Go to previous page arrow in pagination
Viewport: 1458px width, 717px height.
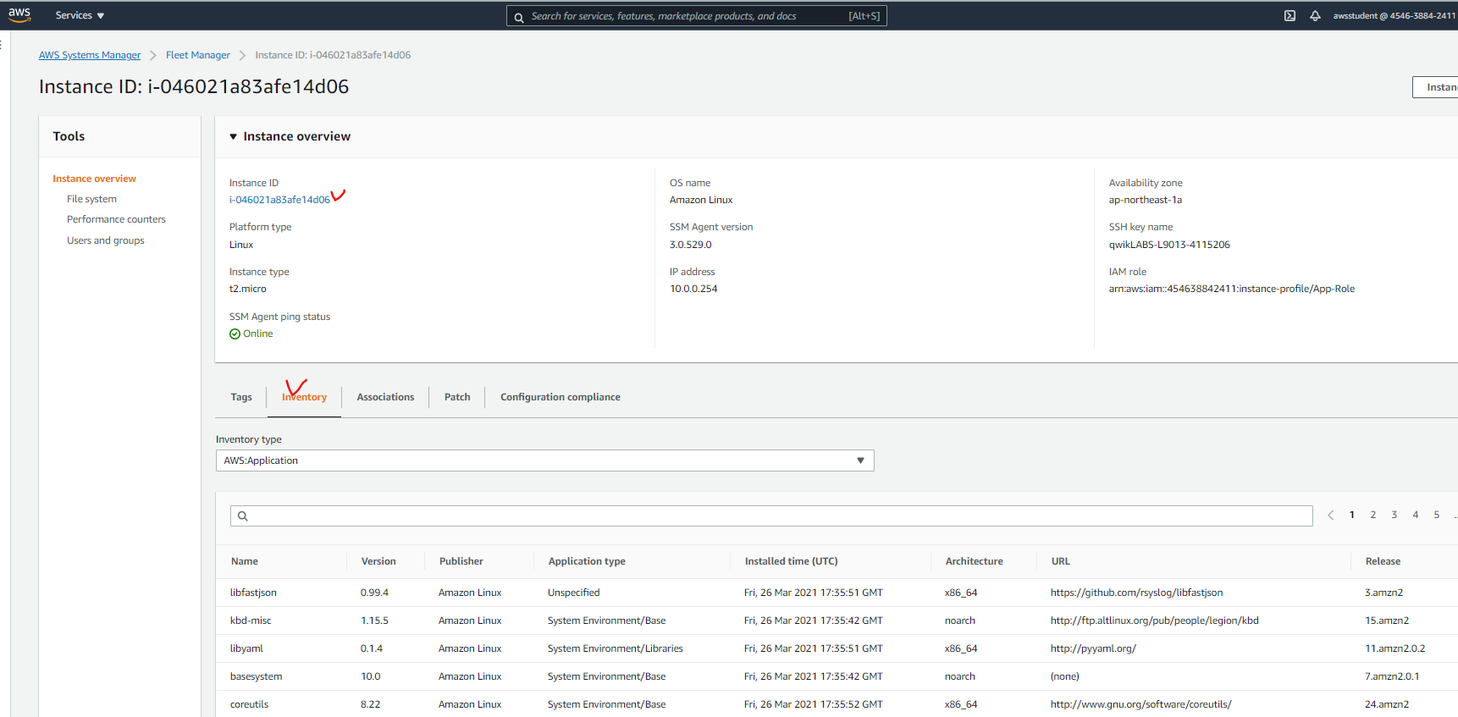click(1331, 515)
